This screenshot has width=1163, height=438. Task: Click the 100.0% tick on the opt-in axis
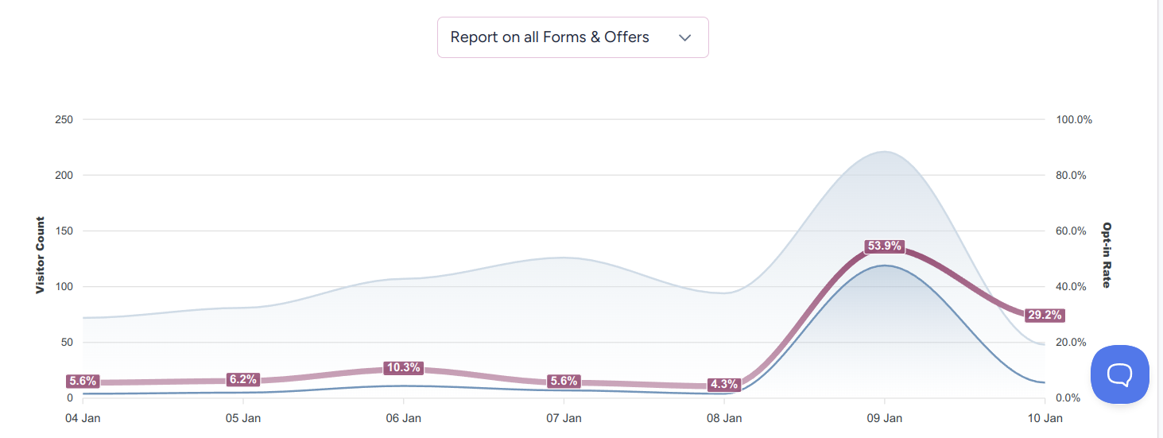pyautogui.click(x=1074, y=120)
